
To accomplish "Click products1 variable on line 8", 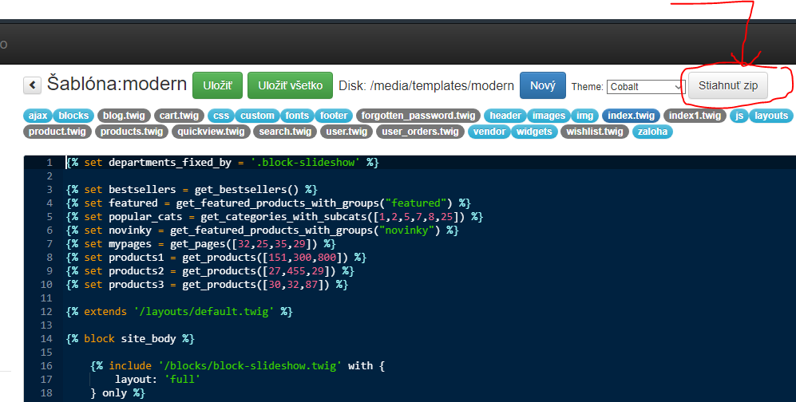I will 136,258.
